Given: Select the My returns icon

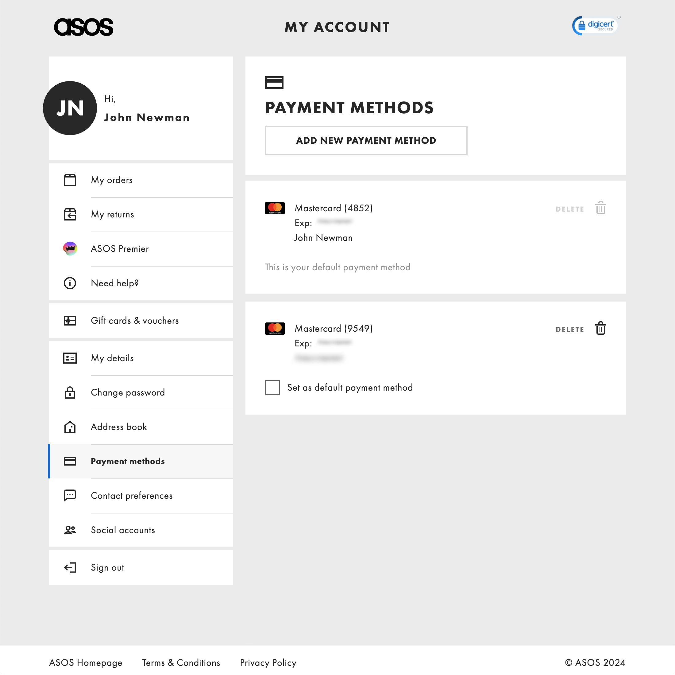Looking at the screenshot, I should click(70, 214).
